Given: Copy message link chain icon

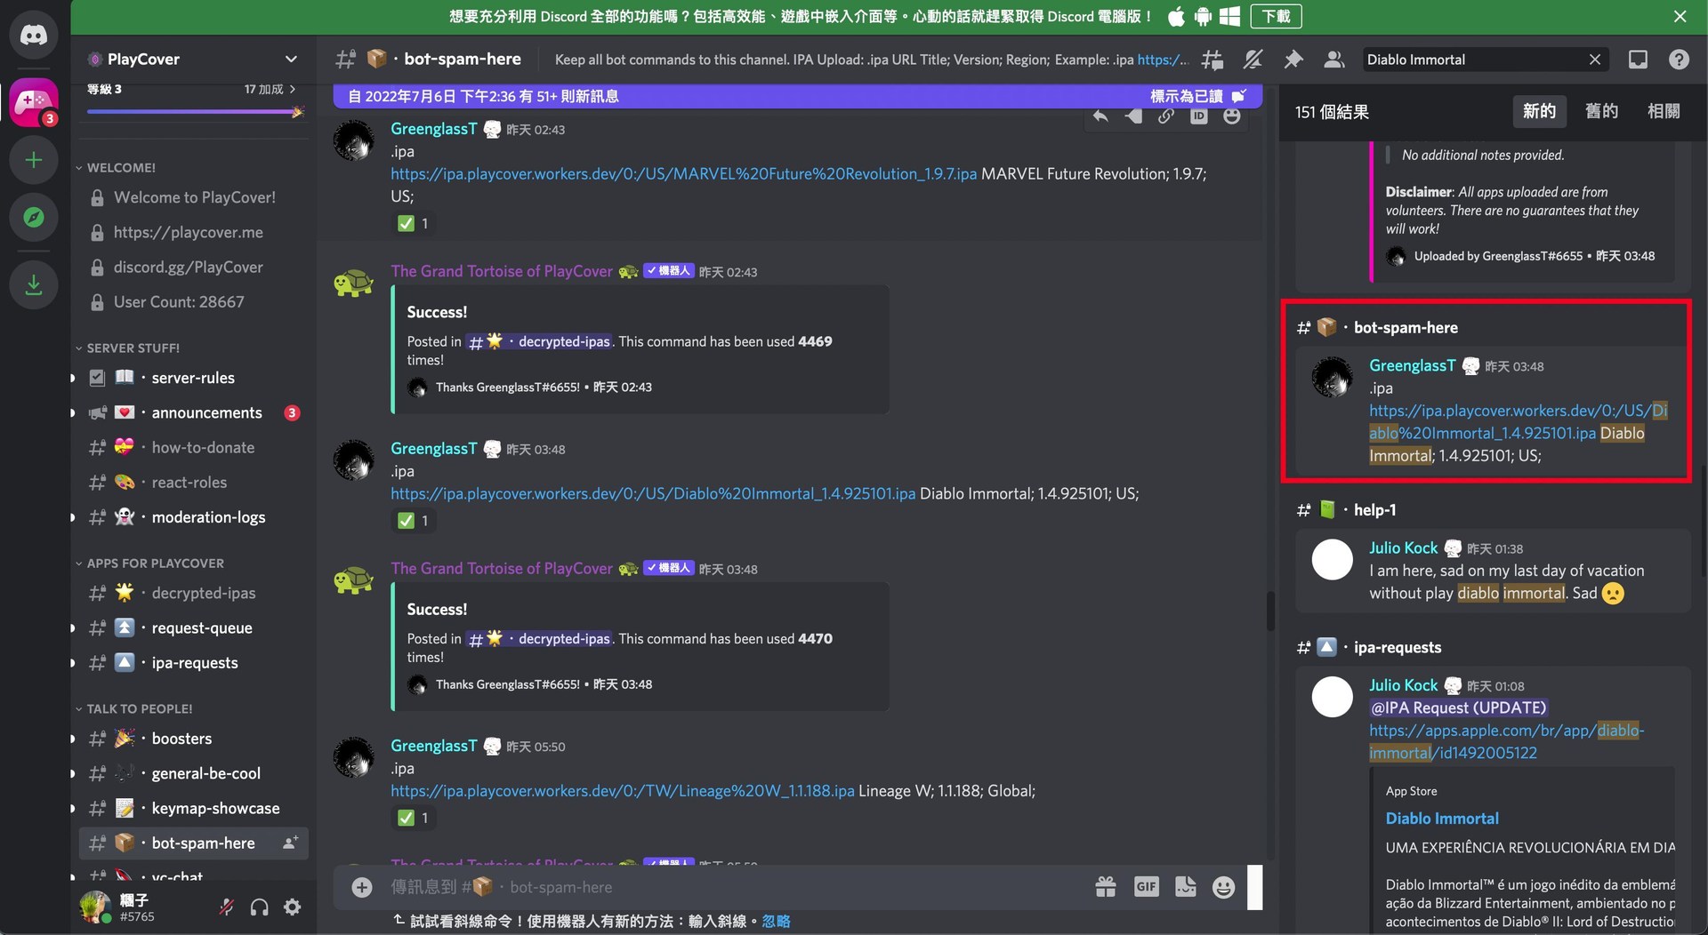Looking at the screenshot, I should tap(1166, 116).
